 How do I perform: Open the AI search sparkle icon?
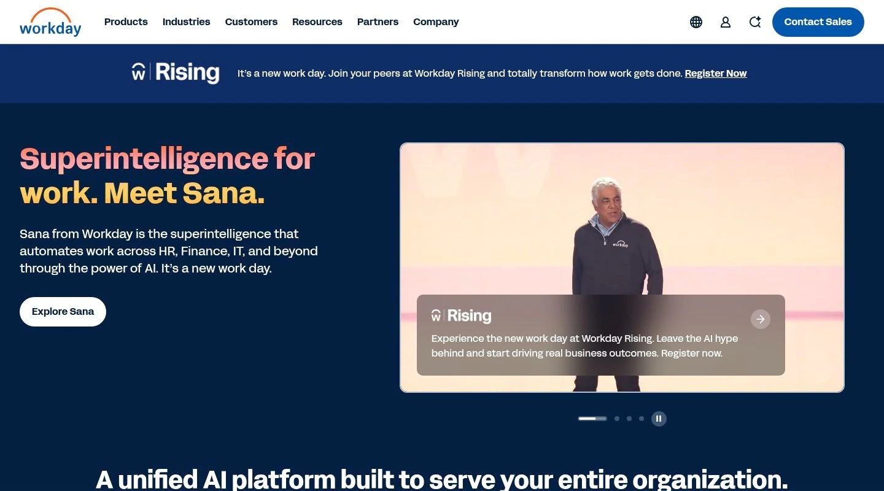(755, 22)
